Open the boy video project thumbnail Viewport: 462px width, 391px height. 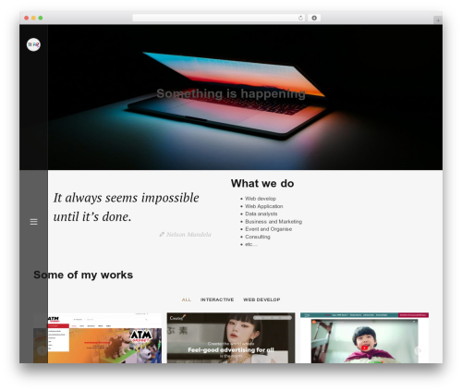365,338
